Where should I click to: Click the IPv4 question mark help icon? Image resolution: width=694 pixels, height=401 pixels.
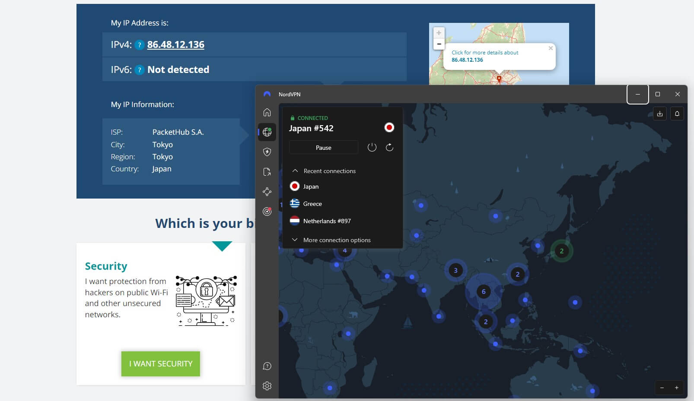tap(139, 45)
